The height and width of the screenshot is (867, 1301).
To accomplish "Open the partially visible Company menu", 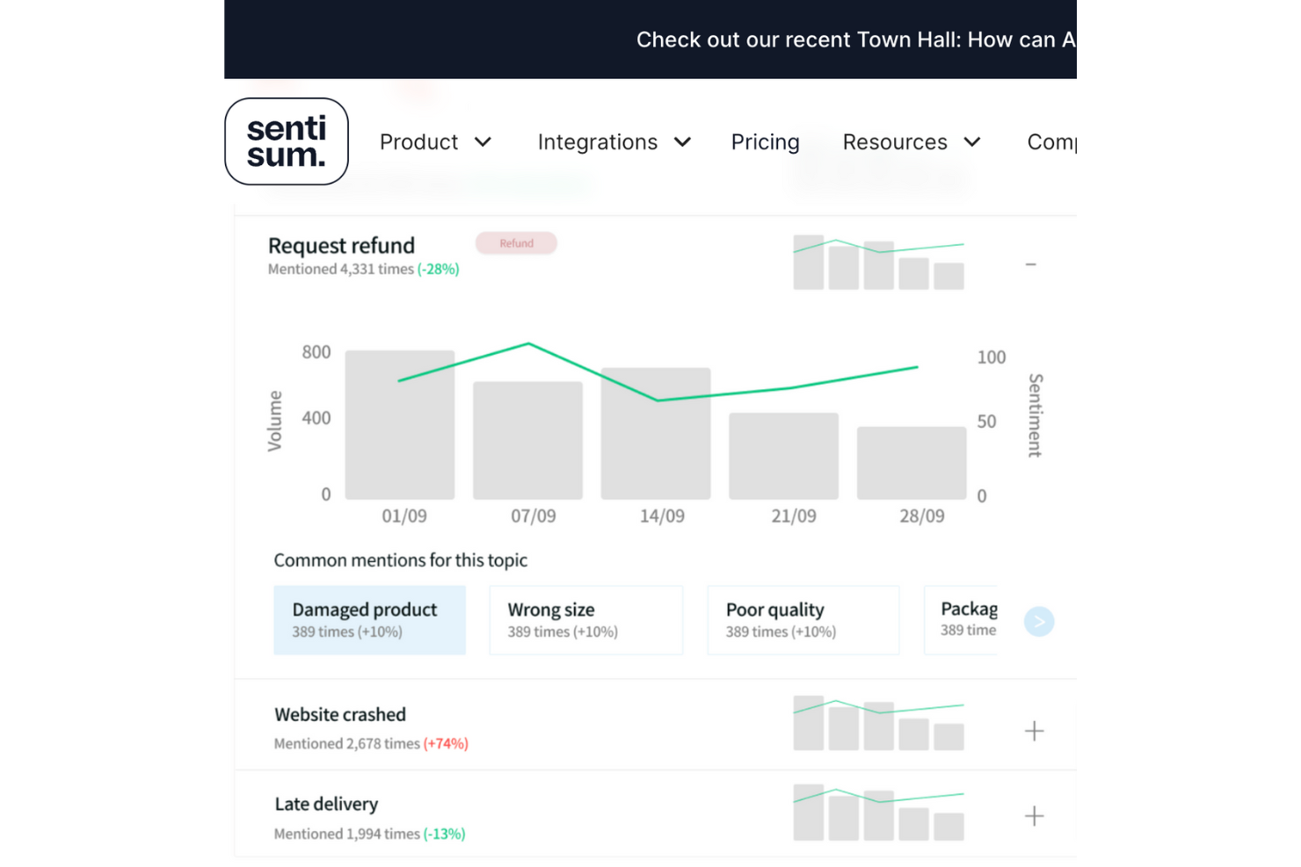I will [x=1051, y=142].
